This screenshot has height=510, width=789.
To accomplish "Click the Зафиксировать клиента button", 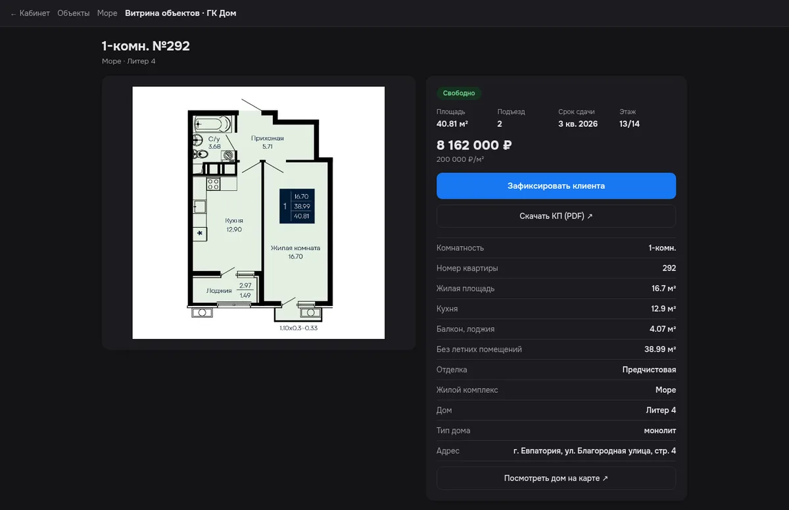I will pos(556,186).
